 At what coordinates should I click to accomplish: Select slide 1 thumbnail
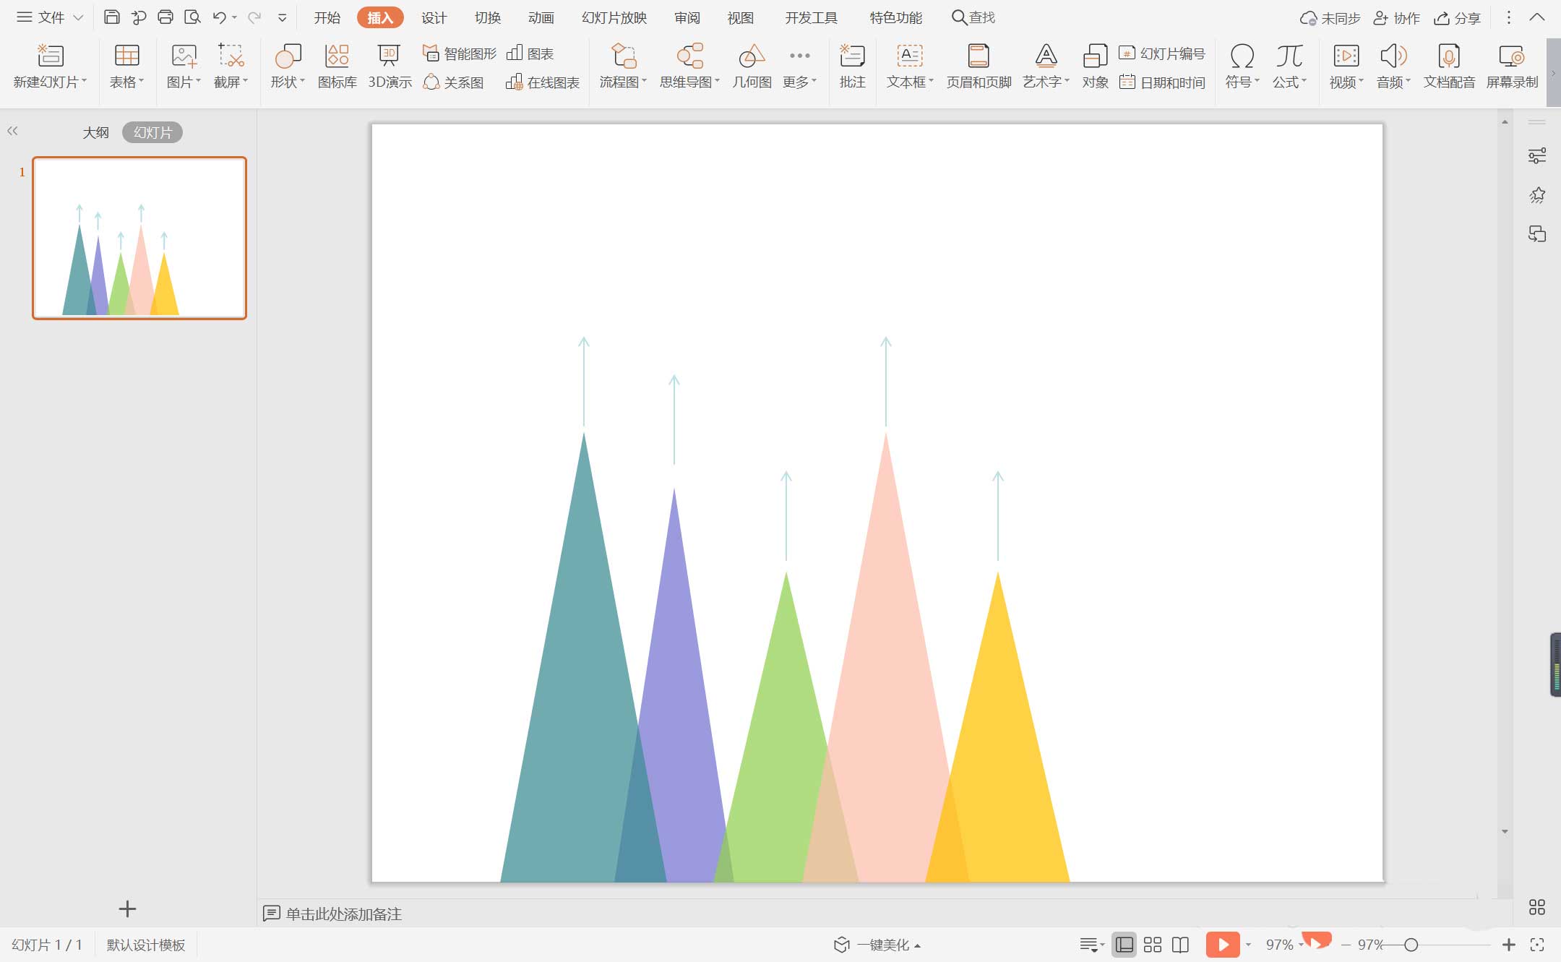click(139, 238)
